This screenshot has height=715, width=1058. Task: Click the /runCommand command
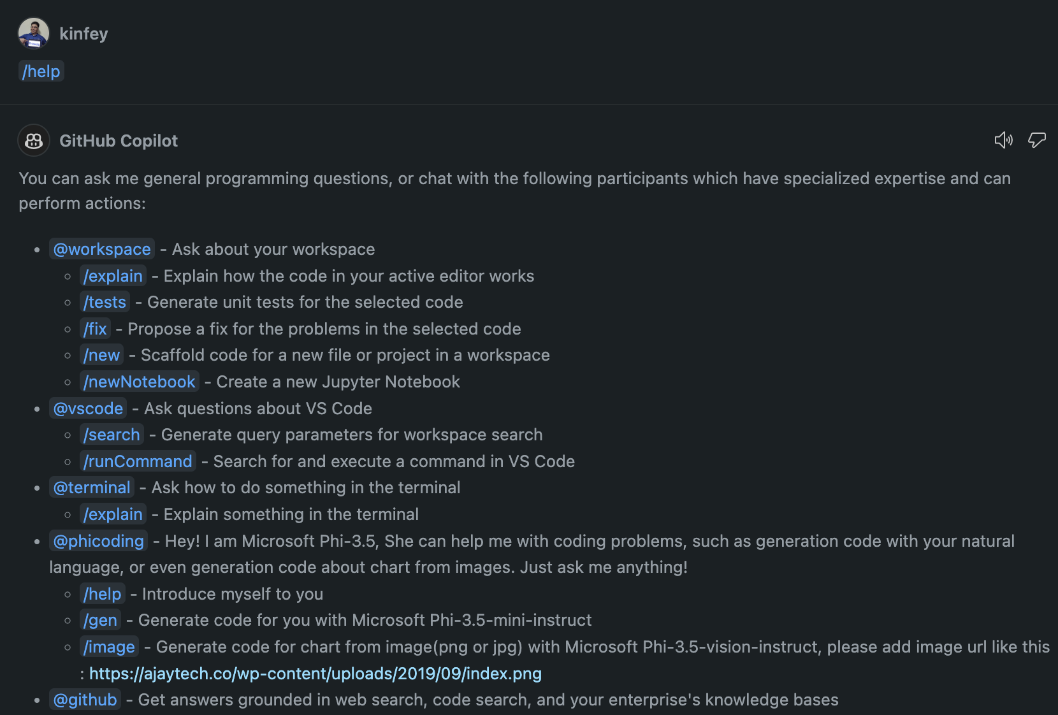click(x=138, y=461)
